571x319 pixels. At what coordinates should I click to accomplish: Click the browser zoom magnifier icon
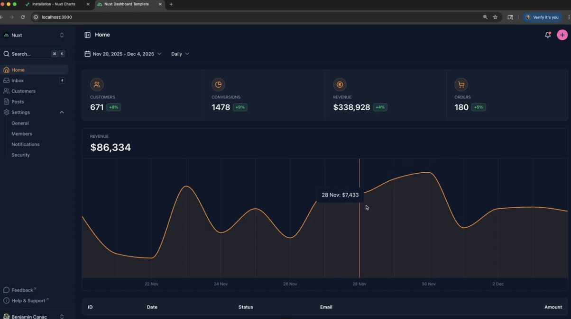pyautogui.click(x=485, y=17)
